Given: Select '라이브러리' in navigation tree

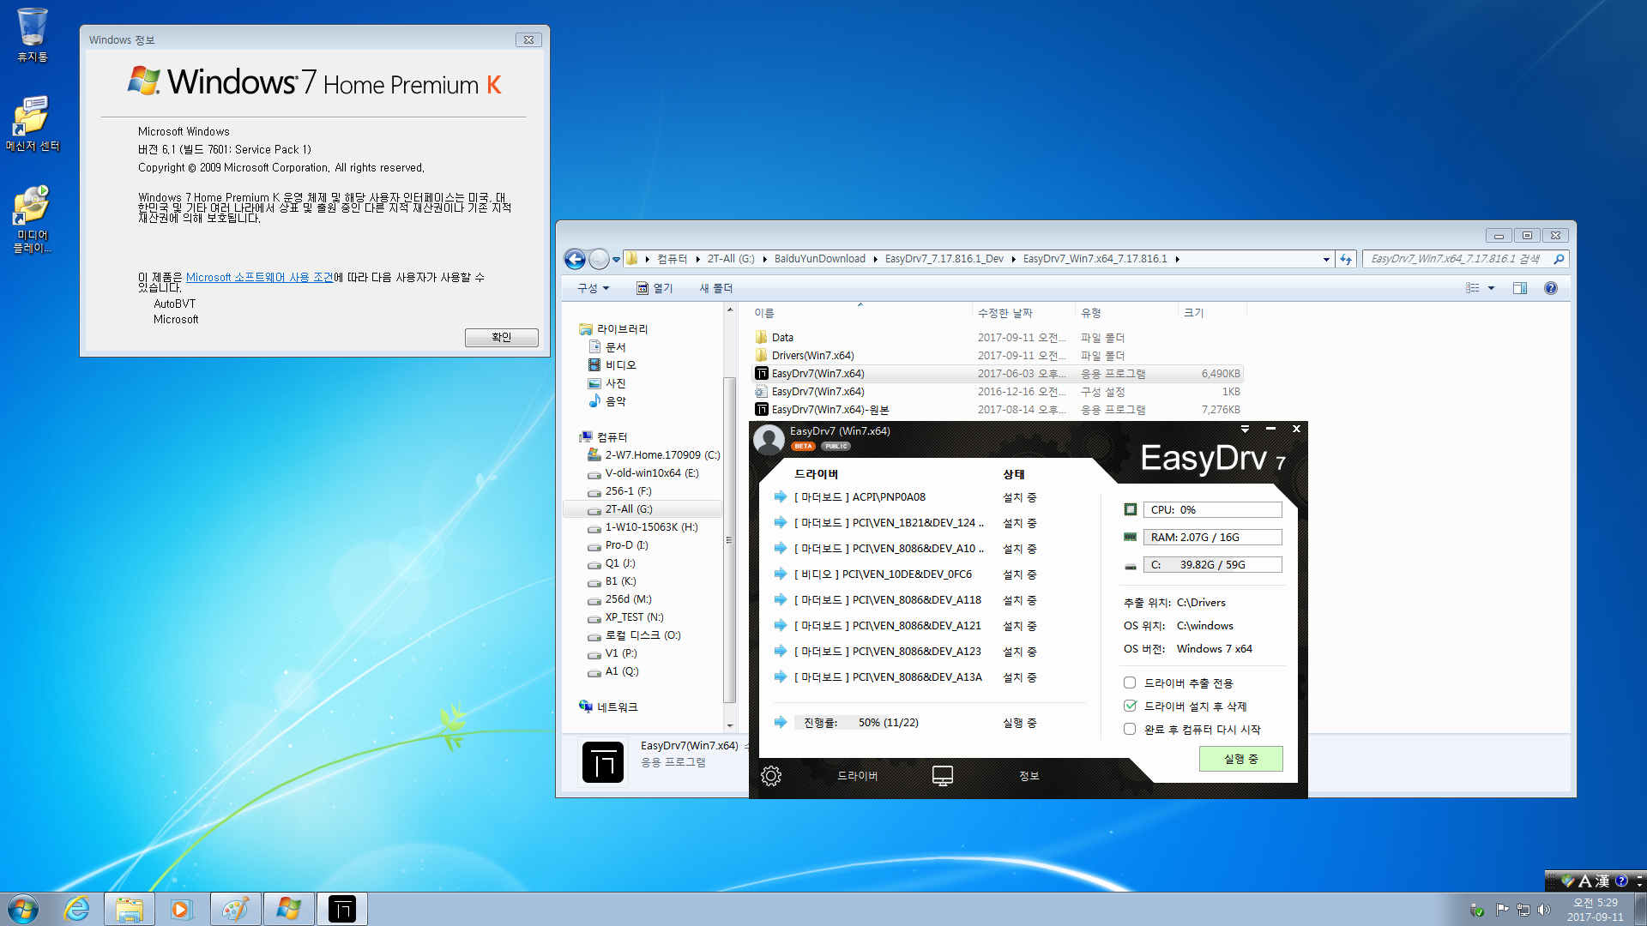Looking at the screenshot, I should click(622, 329).
